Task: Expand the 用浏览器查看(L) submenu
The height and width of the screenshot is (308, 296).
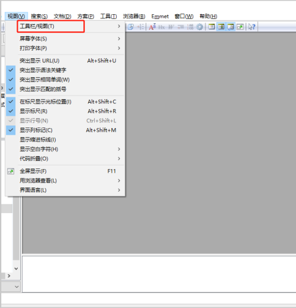Action: pyautogui.click(x=65, y=180)
